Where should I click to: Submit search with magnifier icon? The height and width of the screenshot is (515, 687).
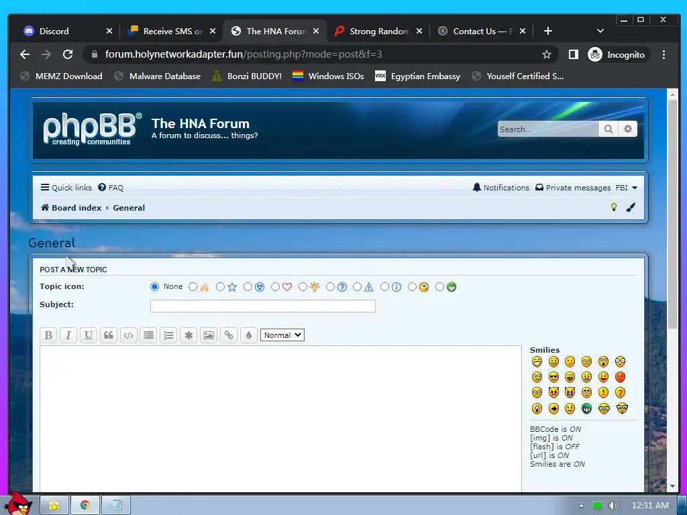click(608, 129)
